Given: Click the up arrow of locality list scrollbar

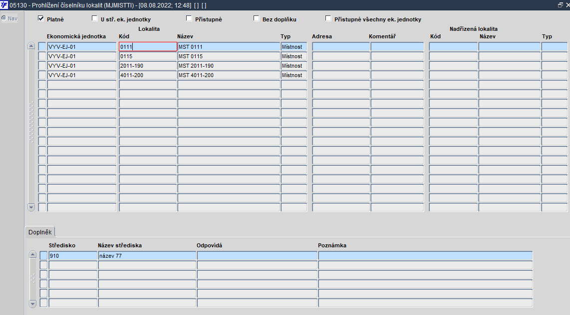Looking at the screenshot, I should [31, 46].
